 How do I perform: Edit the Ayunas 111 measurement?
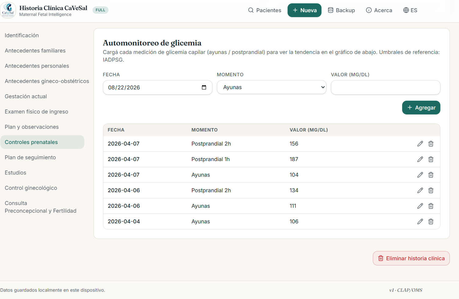tap(420, 206)
